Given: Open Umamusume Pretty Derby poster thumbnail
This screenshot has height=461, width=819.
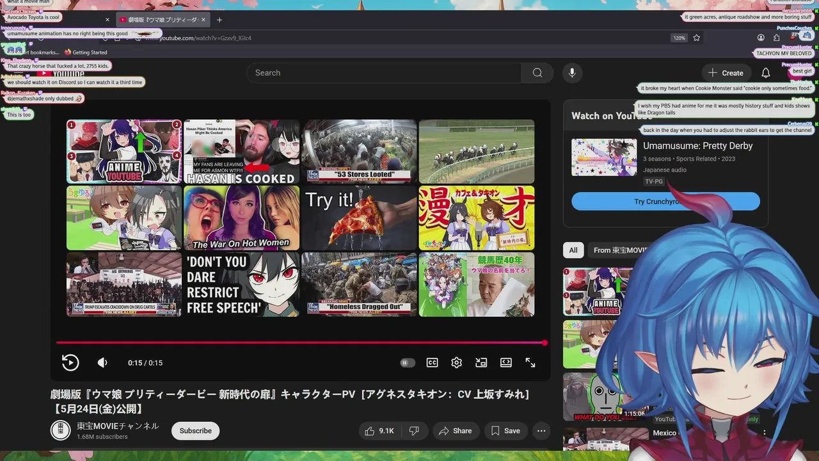Looking at the screenshot, I should (x=604, y=158).
